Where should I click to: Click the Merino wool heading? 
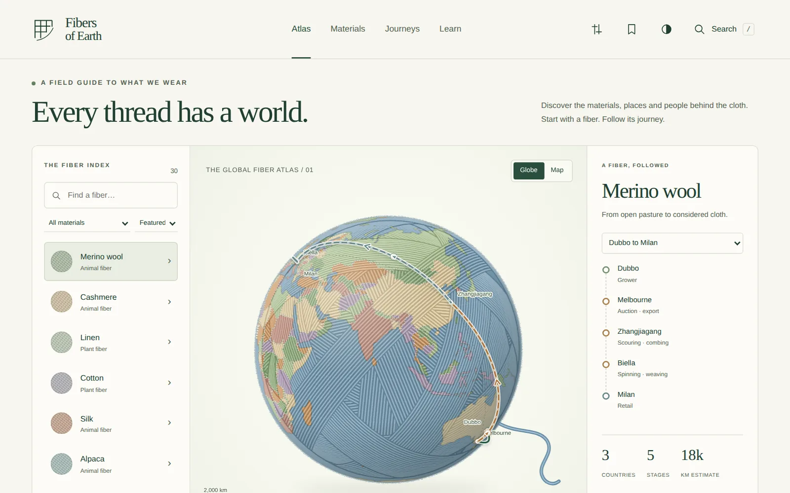tap(651, 191)
